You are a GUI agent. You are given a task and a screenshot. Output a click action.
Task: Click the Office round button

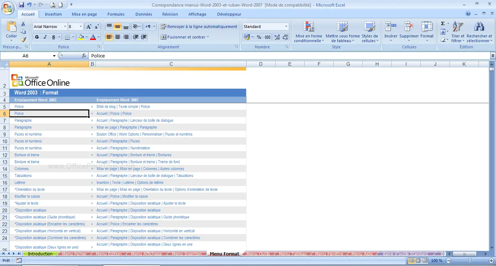tap(8, 8)
